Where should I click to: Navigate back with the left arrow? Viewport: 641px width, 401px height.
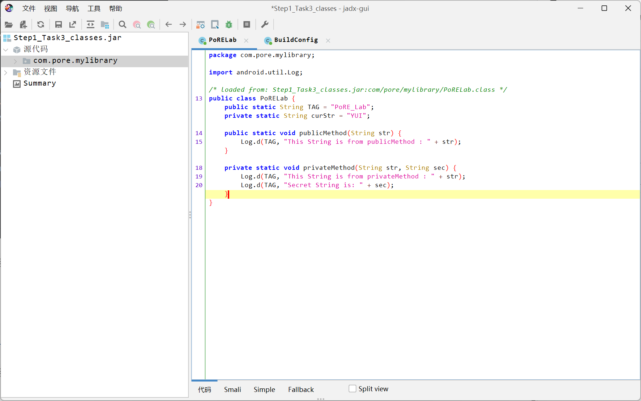[x=168, y=25]
